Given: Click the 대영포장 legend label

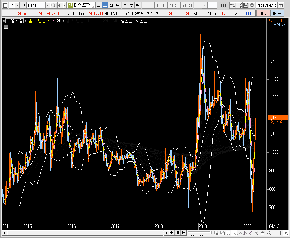Looking at the screenshot, I should (x=15, y=21).
